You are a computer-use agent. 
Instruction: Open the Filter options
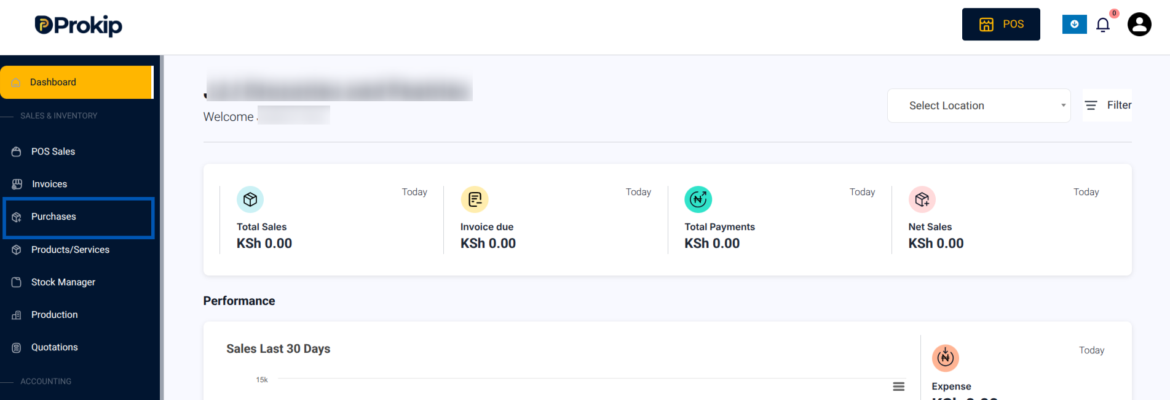click(1107, 106)
